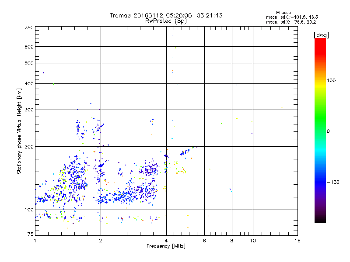
Task: Click the y-axis '400' tick label
Action: point(29,83)
